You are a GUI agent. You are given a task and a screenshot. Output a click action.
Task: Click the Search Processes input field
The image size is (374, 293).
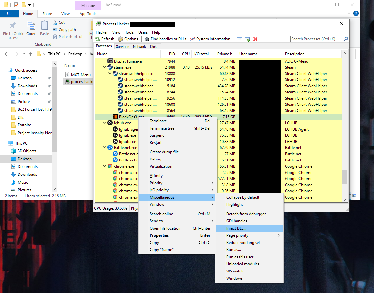pyautogui.click(x=317, y=39)
